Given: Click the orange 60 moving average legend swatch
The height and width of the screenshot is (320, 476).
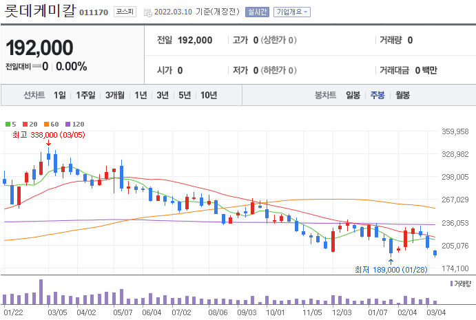Looking at the screenshot, I should [46, 124].
